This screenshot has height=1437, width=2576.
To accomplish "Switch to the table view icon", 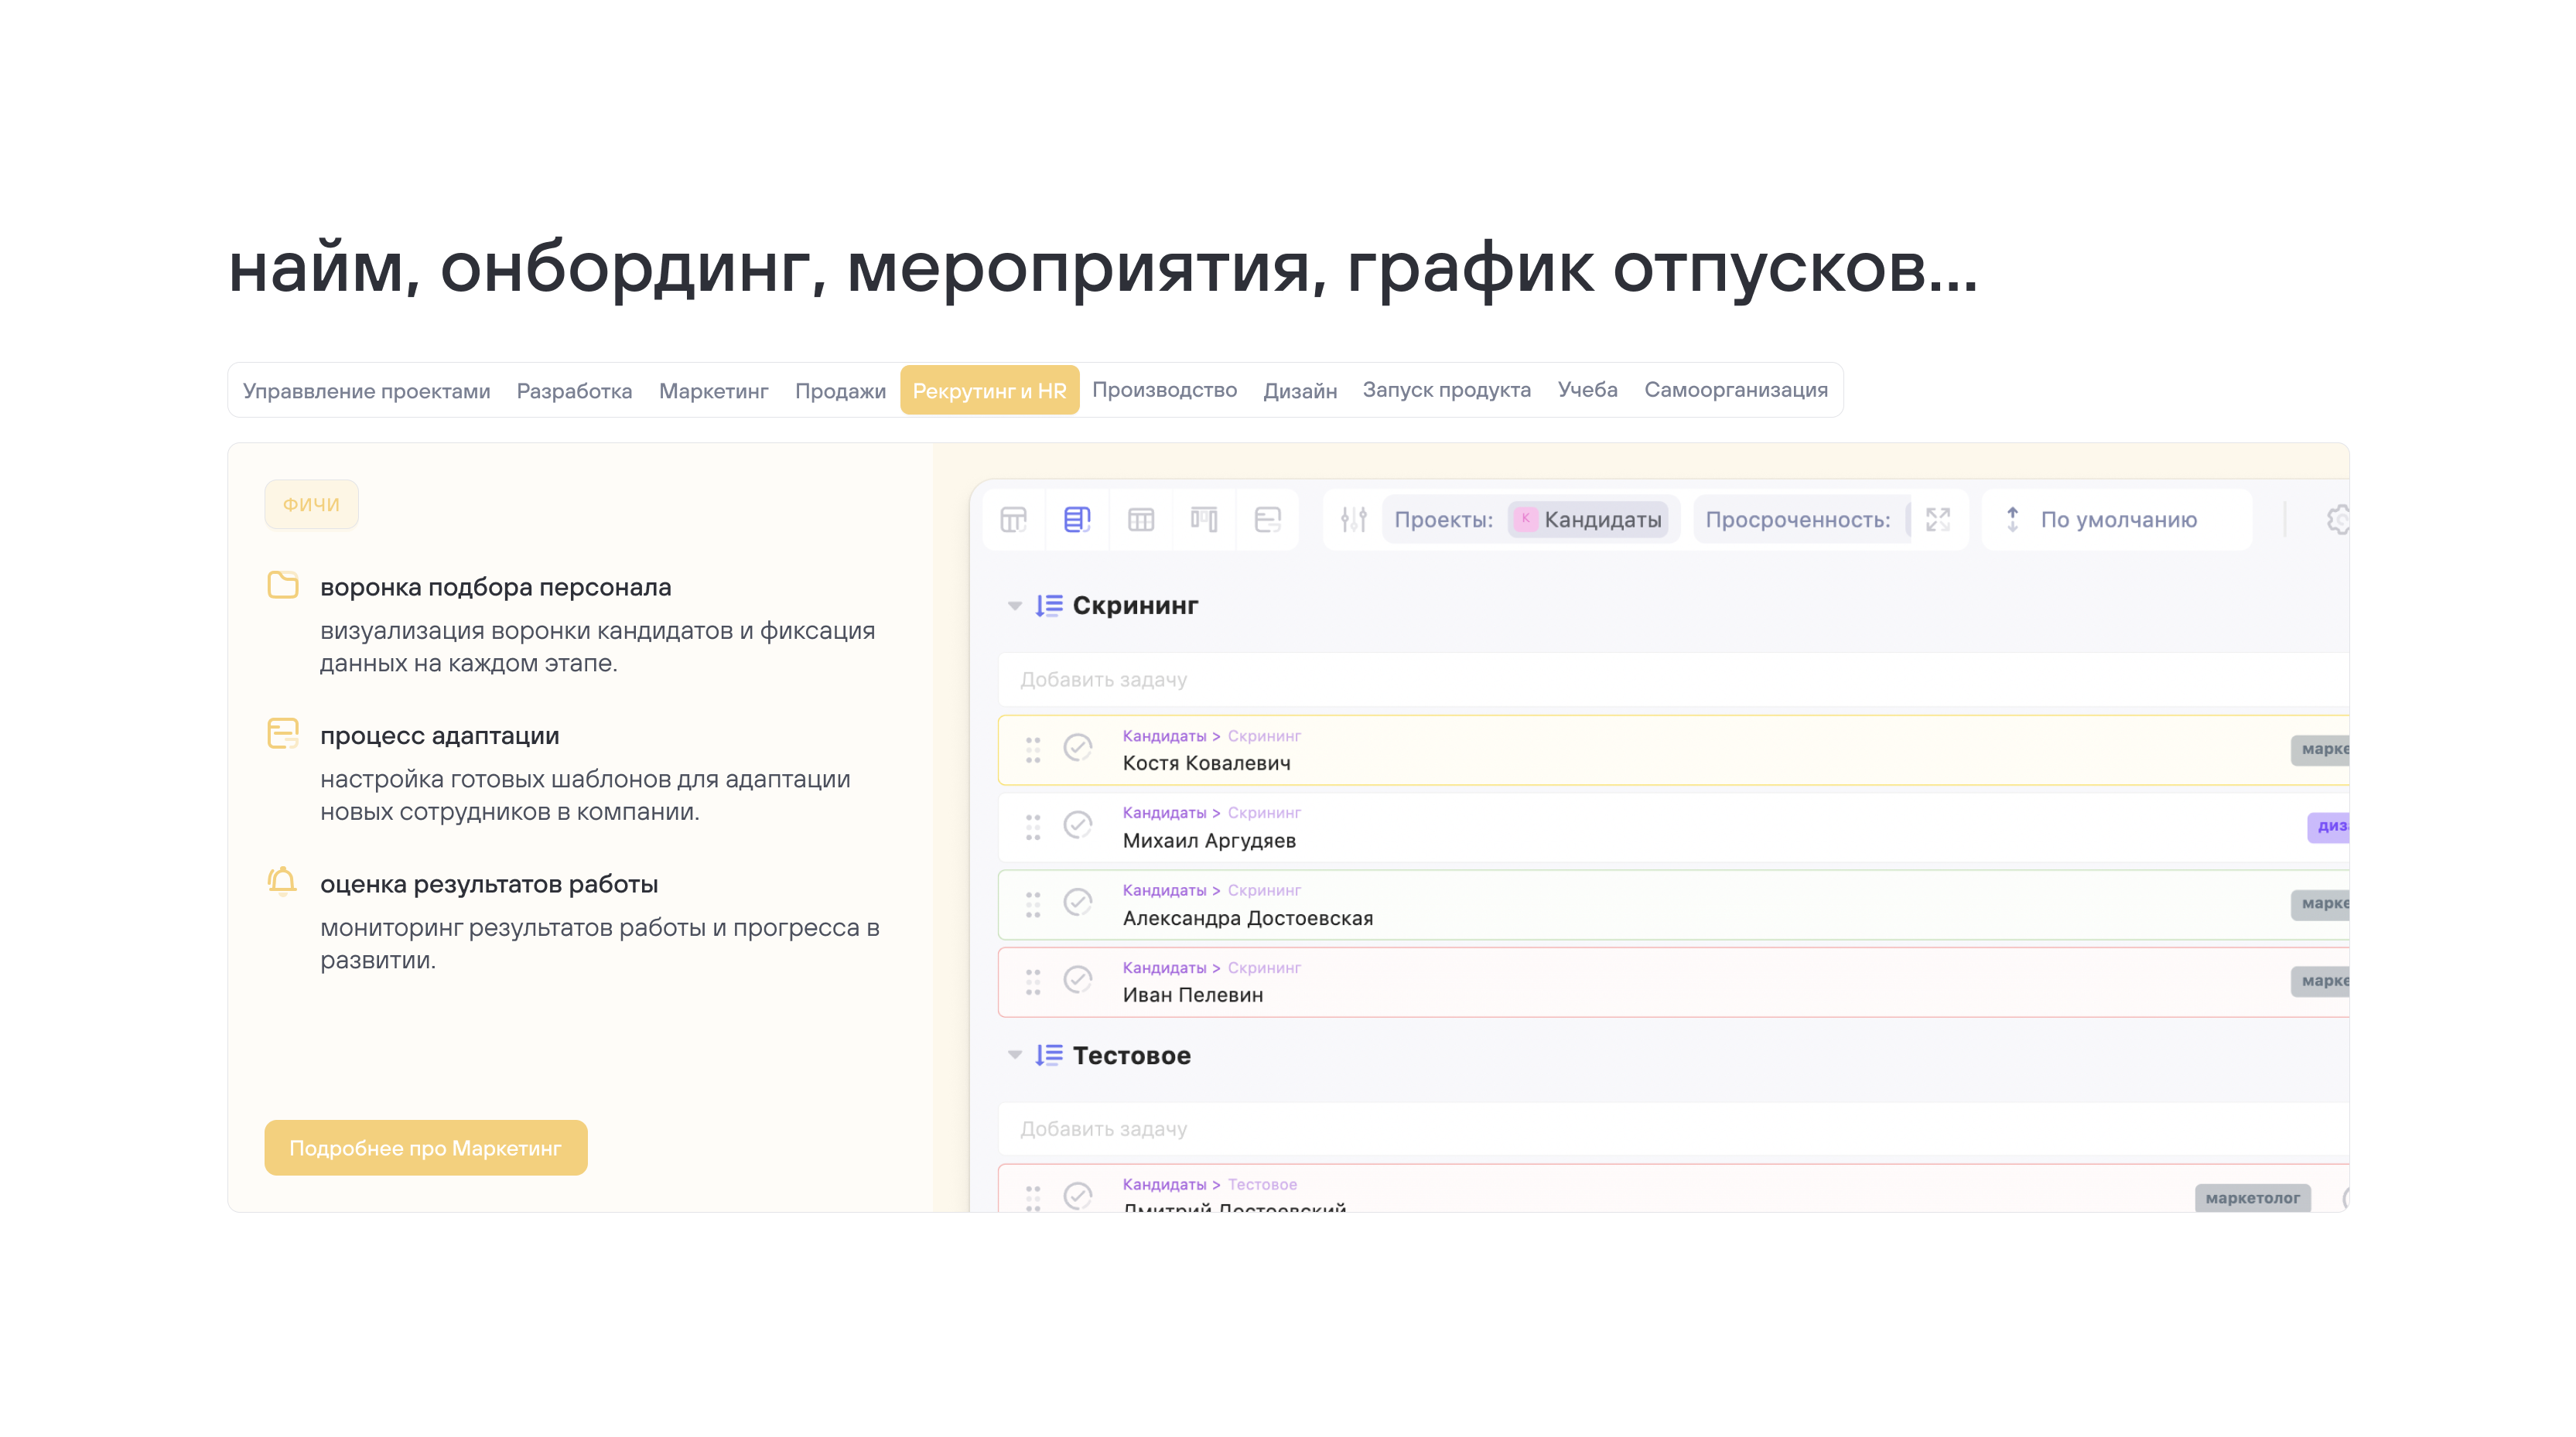I will [1140, 519].
